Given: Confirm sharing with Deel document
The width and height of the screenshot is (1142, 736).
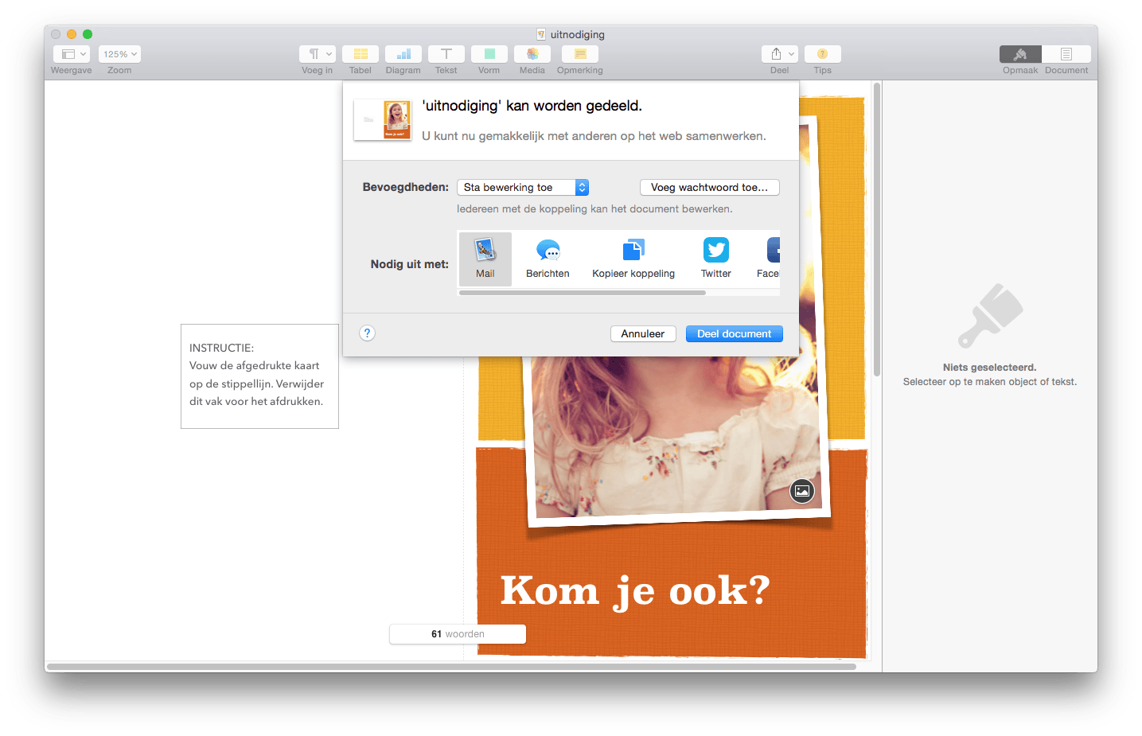Looking at the screenshot, I should point(733,333).
